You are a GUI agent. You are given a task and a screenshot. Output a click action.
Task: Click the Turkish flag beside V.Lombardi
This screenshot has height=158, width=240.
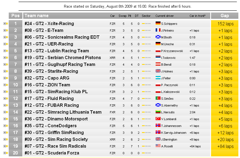(158, 119)
